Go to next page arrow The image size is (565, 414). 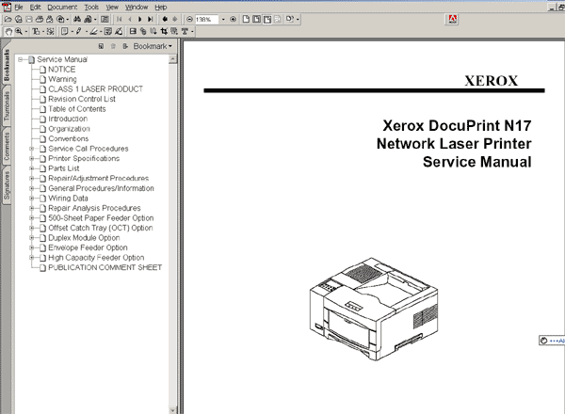(x=139, y=19)
